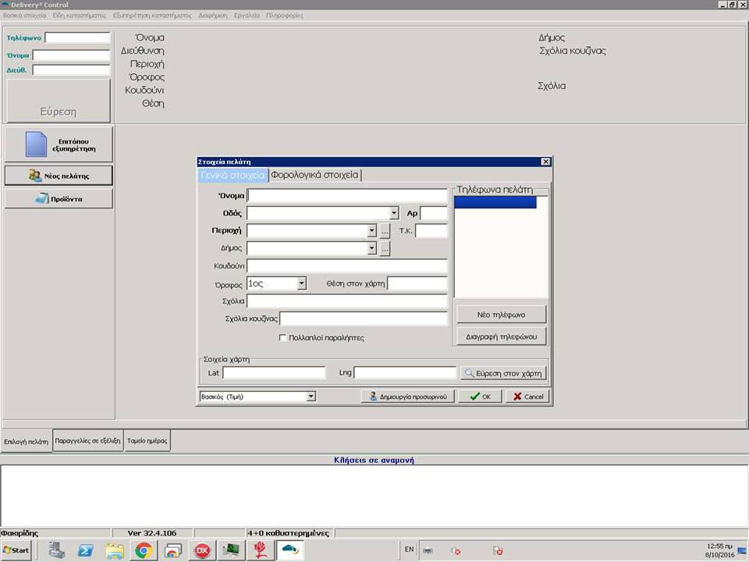Click the 4+0 καθυστερημένες status text

coord(288,533)
